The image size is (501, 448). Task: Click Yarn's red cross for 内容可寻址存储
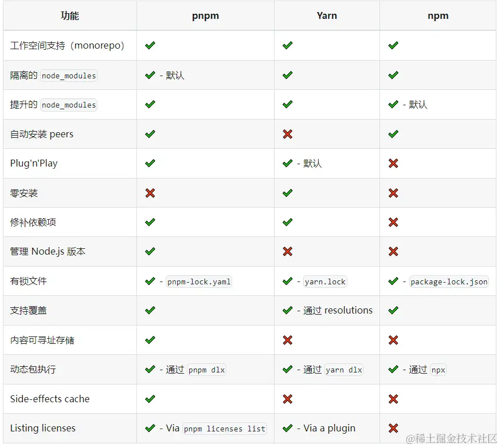pos(288,340)
